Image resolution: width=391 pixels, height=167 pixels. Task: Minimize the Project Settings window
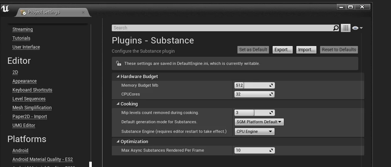341,7
